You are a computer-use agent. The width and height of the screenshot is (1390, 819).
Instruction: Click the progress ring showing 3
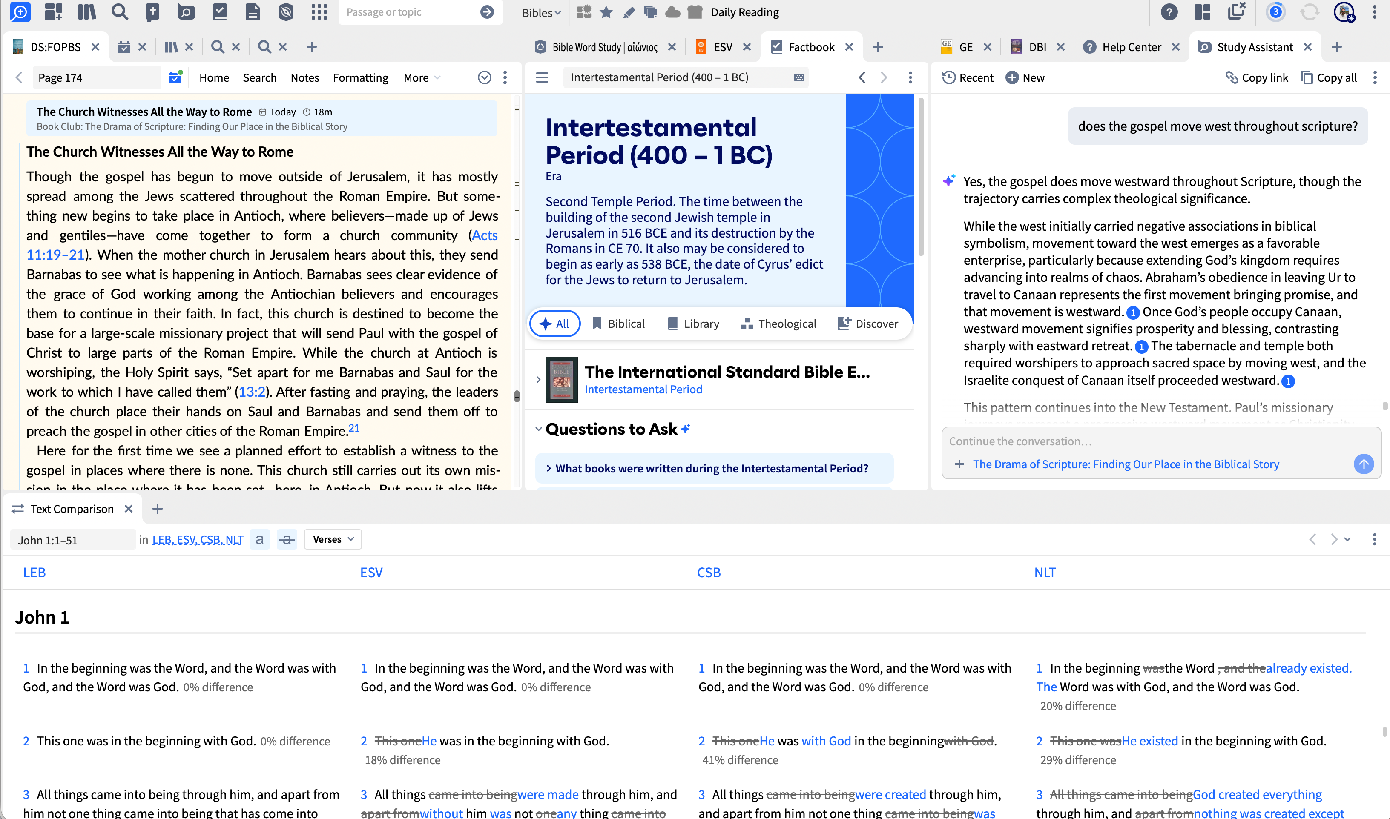(1275, 11)
